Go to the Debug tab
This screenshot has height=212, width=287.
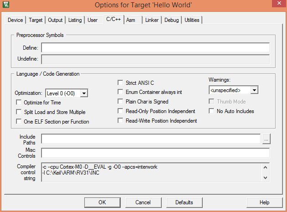(171, 20)
